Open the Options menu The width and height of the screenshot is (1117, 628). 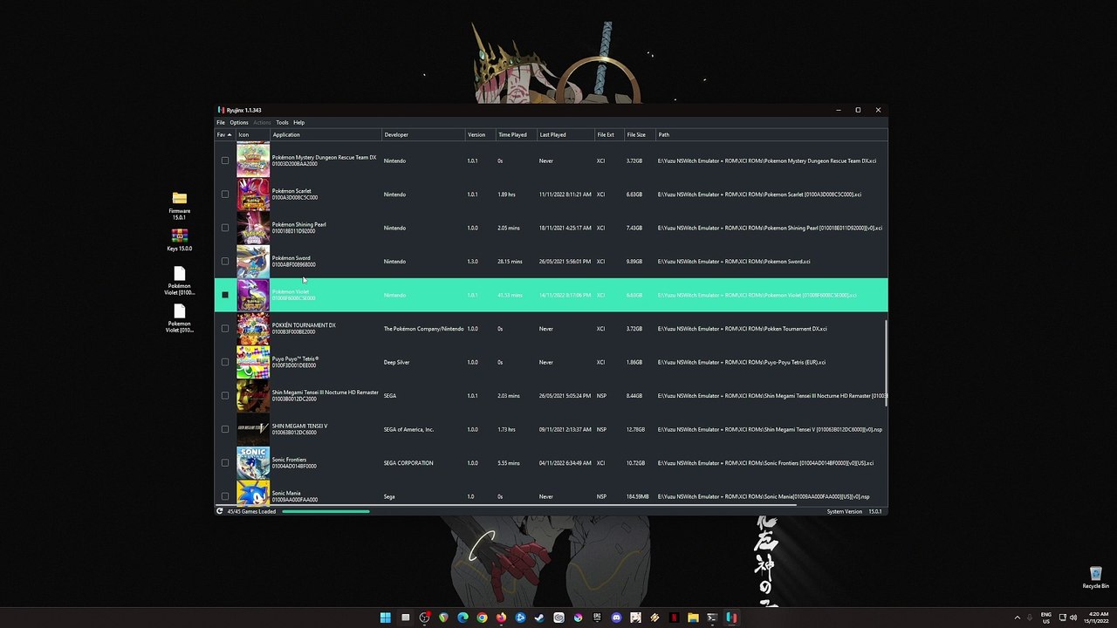point(239,122)
